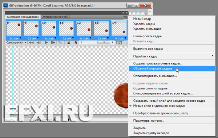Convert to timeline using the bottom-right panel icon

pos(119,43)
